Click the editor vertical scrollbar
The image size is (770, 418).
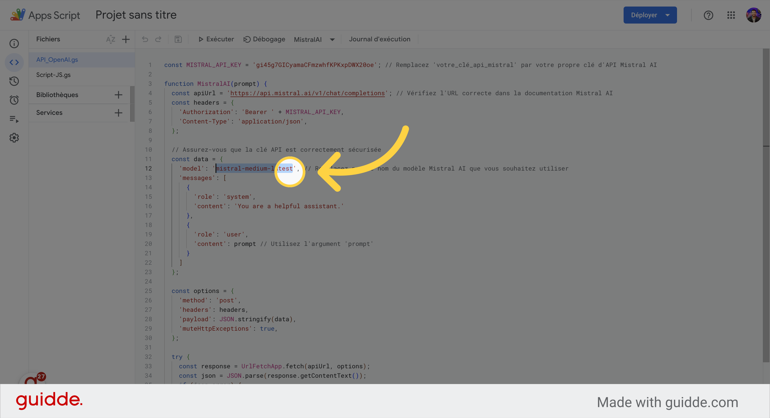[766, 209]
